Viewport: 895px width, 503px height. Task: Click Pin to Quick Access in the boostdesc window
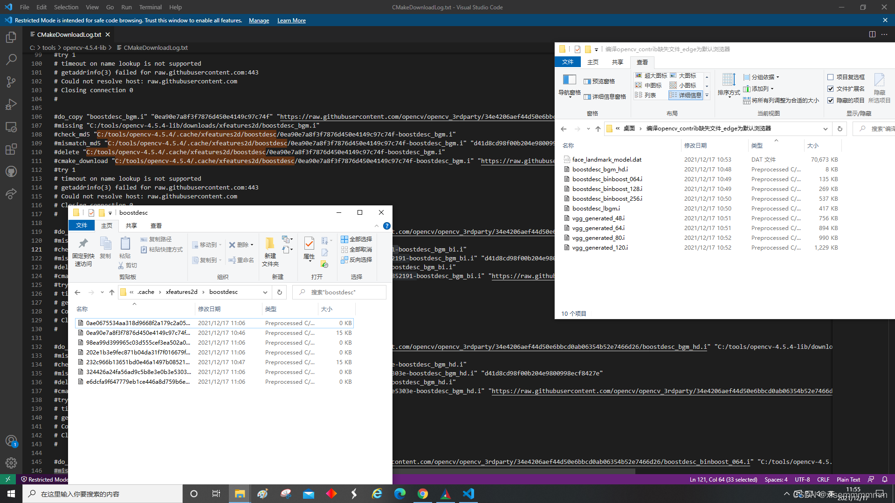83,252
